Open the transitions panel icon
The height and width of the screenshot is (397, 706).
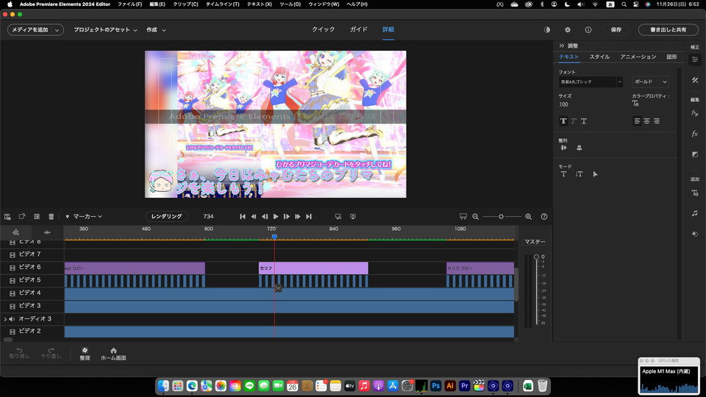pyautogui.click(x=695, y=154)
